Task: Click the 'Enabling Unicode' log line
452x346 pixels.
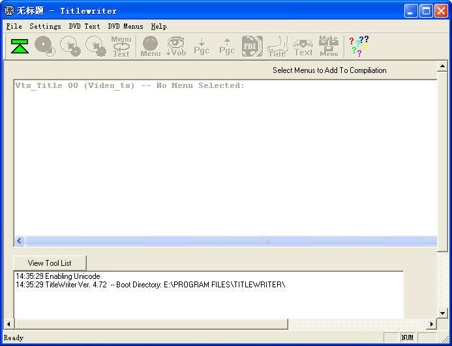Action: coord(58,276)
